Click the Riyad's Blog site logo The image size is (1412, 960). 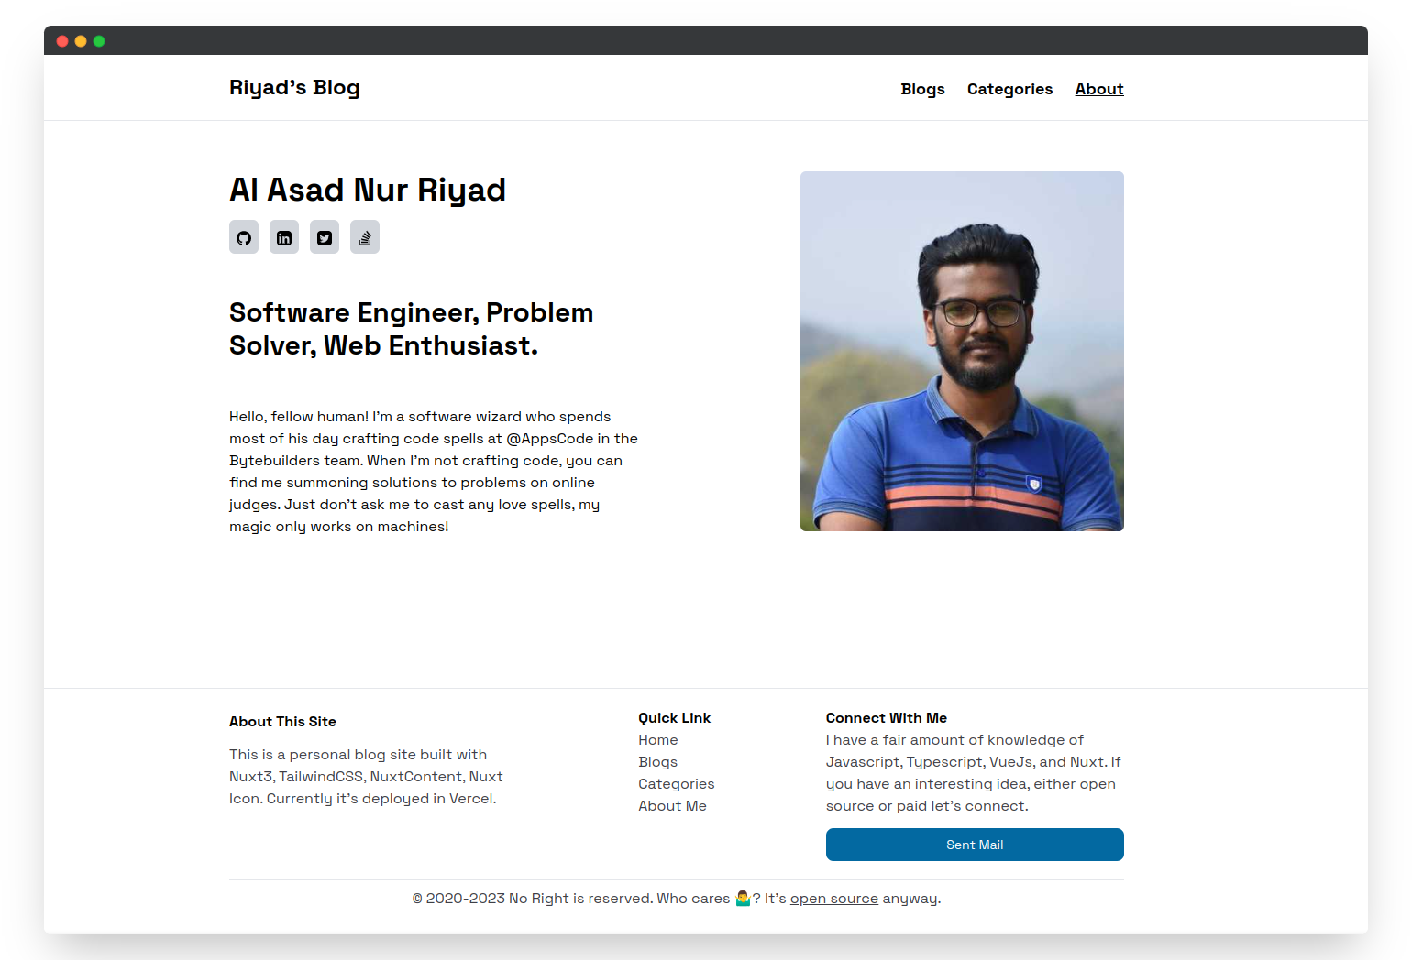point(294,88)
